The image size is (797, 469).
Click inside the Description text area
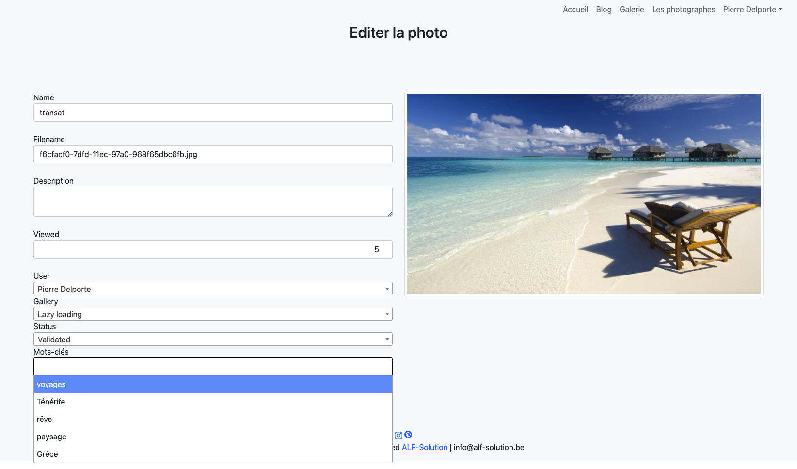pyautogui.click(x=213, y=202)
